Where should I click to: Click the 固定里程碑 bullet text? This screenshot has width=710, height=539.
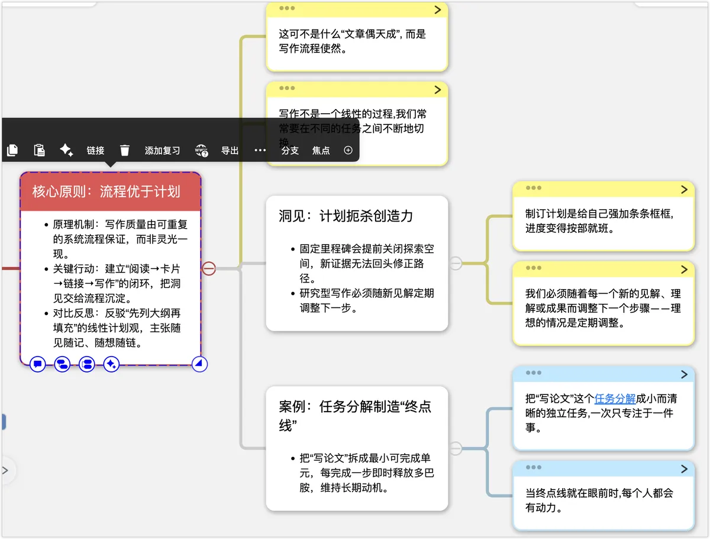point(367,264)
